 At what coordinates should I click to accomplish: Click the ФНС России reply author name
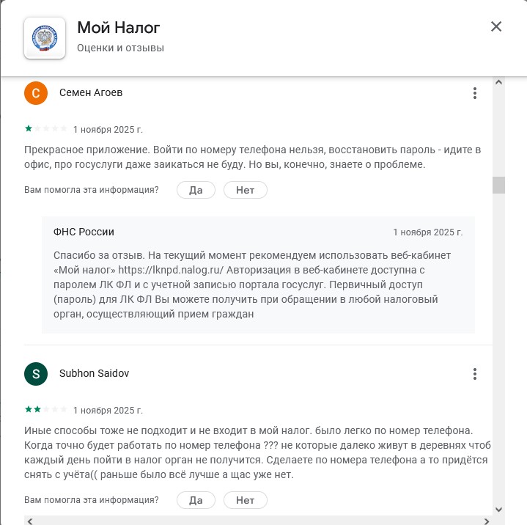pos(84,232)
